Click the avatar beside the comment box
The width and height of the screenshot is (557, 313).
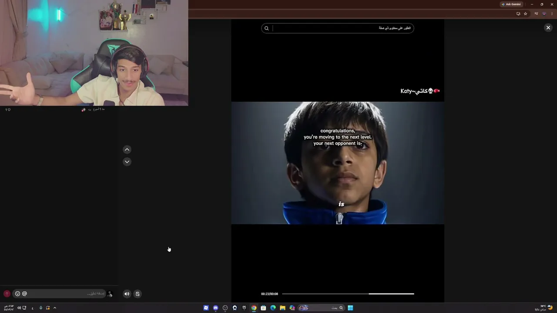coord(110,294)
